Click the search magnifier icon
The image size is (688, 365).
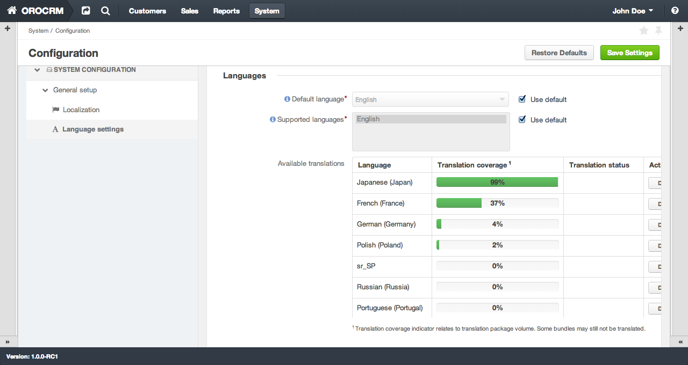tap(105, 11)
